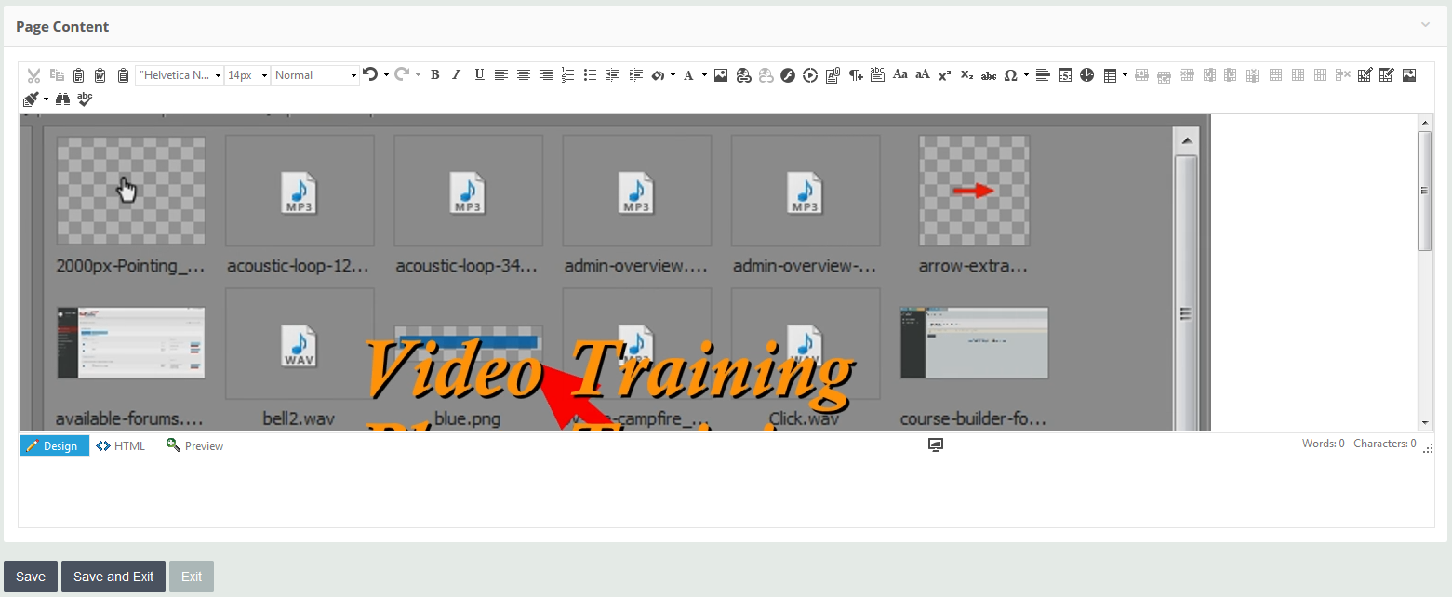Run the spell checker tool

coord(85,99)
